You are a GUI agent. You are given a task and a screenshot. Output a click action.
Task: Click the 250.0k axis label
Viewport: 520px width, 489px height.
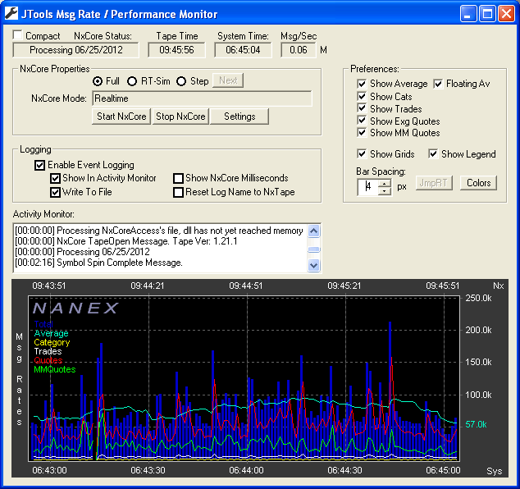478,298
